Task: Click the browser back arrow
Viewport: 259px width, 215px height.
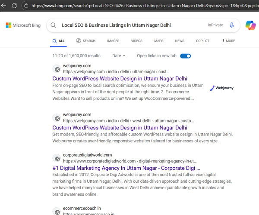Action: click(x=3, y=6)
